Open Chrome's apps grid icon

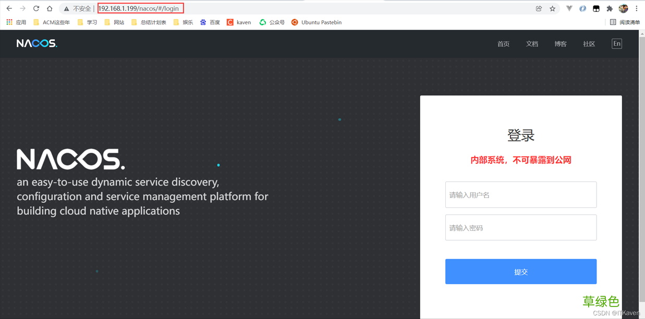pyautogui.click(x=9, y=22)
